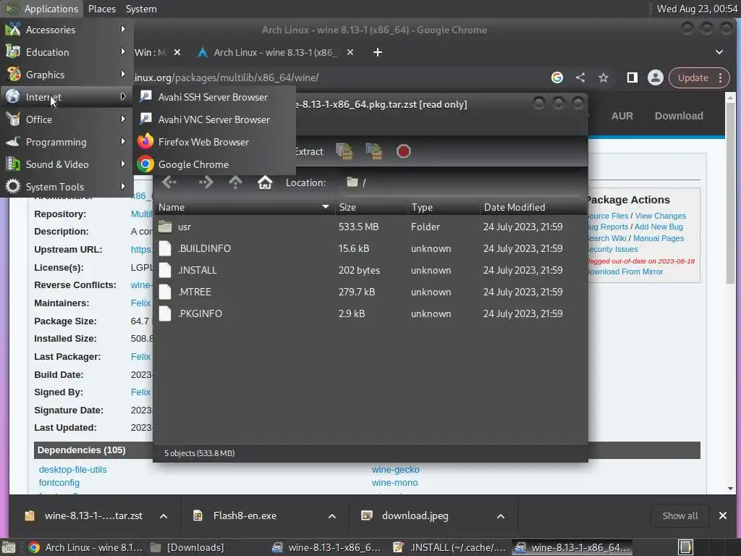Image resolution: width=741 pixels, height=556 pixels.
Task: Open the Graphics menu category
Action: pyautogui.click(x=67, y=75)
